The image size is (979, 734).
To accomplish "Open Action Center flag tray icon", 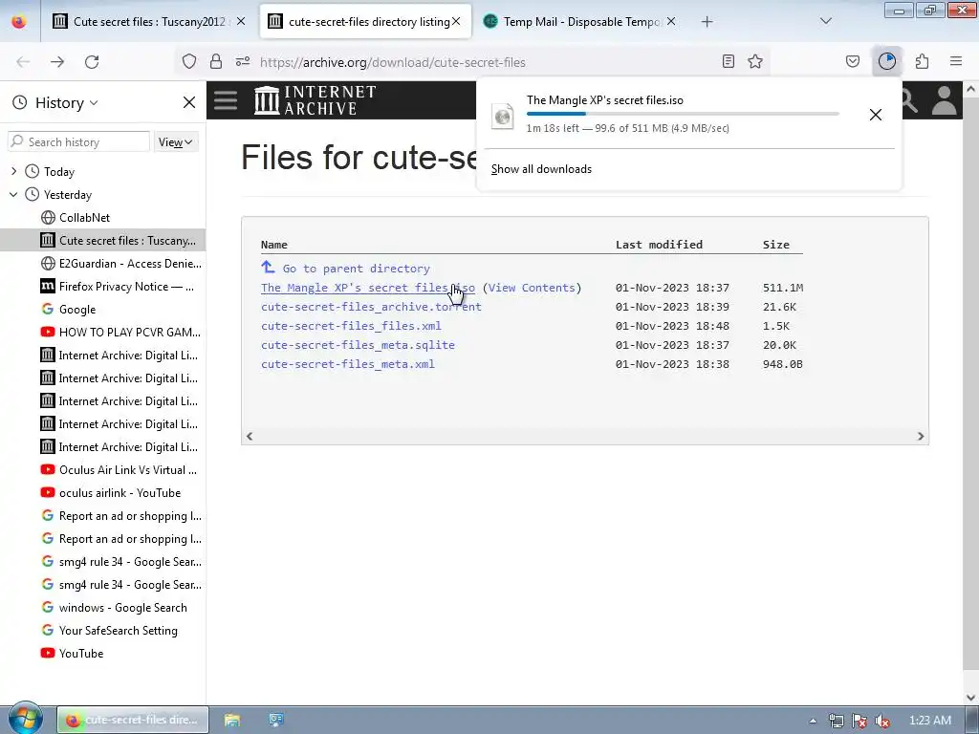I will [x=859, y=721].
